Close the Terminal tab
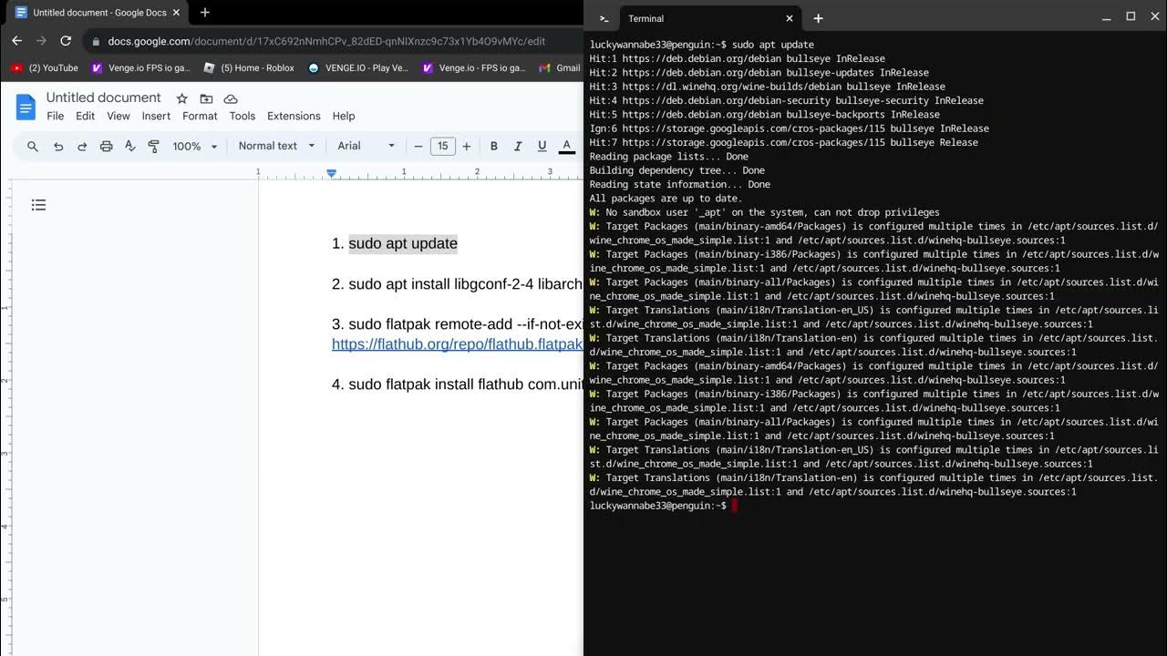 790,18
